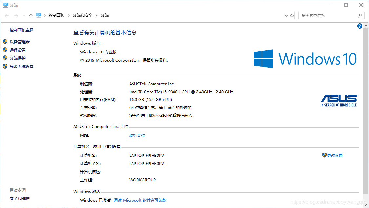Screen dimensions: 369x208
Task: Click the ASUS logo image
Action: [x=339, y=101]
